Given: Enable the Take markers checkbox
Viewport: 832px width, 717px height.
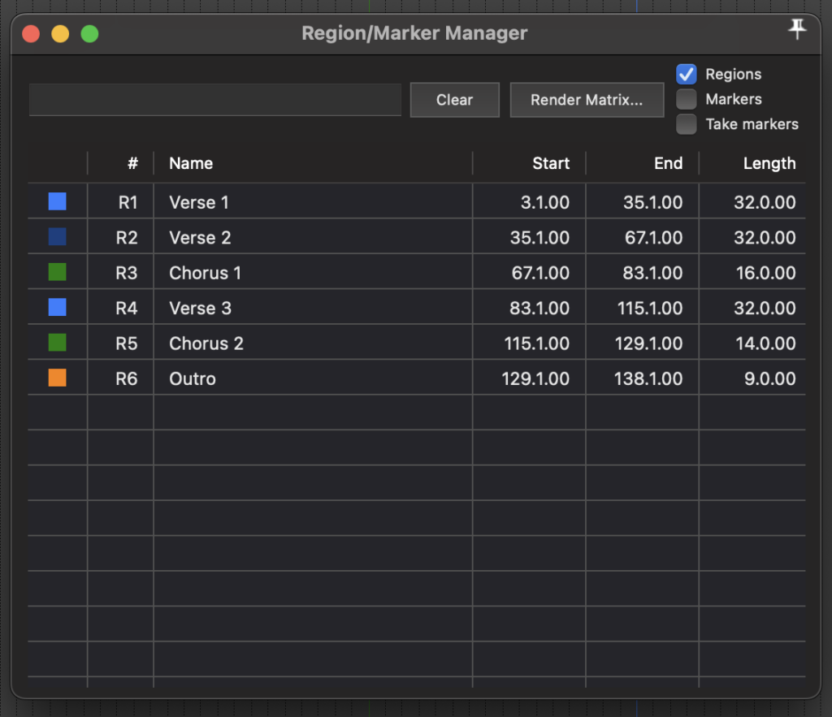Looking at the screenshot, I should pyautogui.click(x=686, y=124).
